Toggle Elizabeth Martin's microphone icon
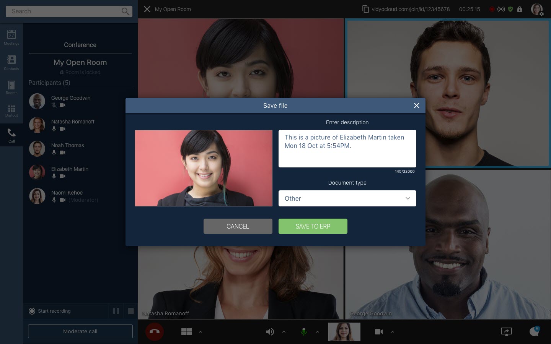Image resolution: width=551 pixels, height=344 pixels. [x=54, y=176]
